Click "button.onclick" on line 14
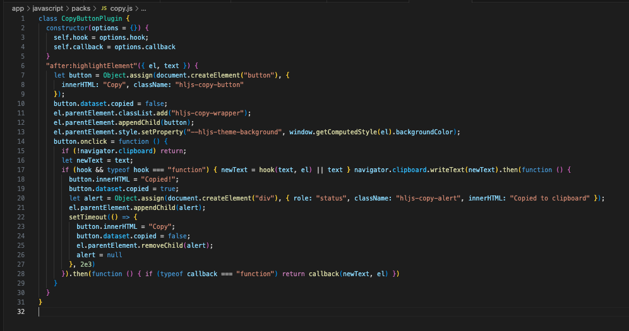This screenshot has width=629, height=331. coord(80,141)
